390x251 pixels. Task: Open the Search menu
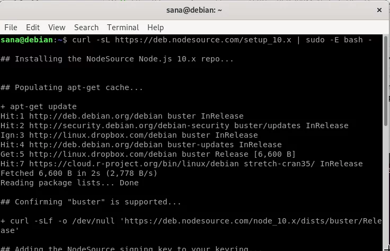pyautogui.click(x=86, y=28)
